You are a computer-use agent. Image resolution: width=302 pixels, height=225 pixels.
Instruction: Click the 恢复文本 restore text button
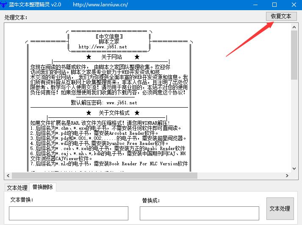point(281,16)
